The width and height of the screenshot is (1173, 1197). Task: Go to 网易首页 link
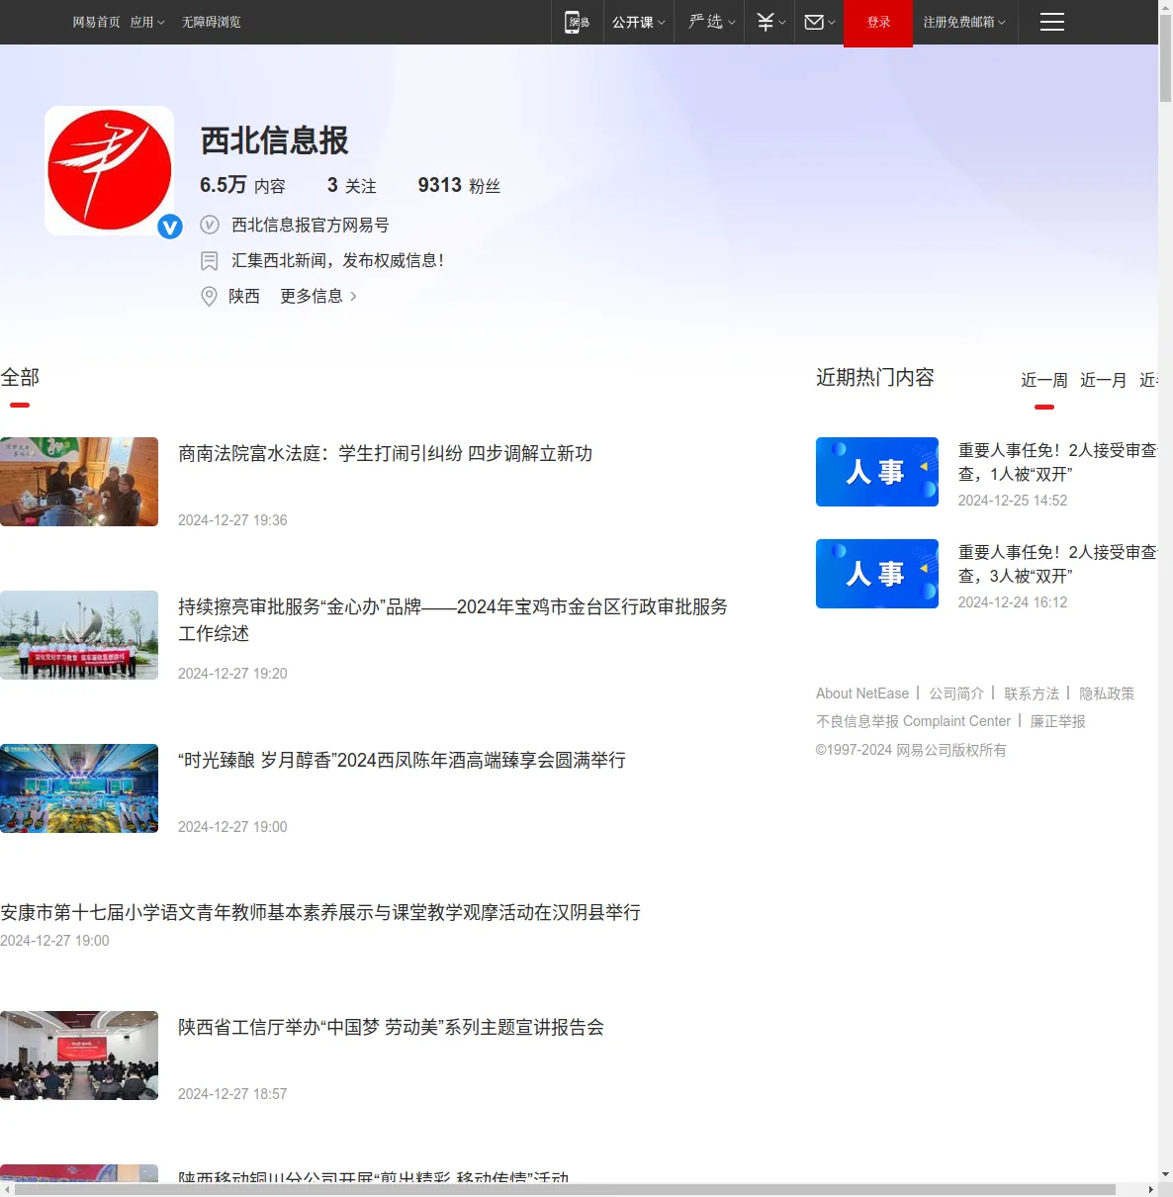click(96, 22)
